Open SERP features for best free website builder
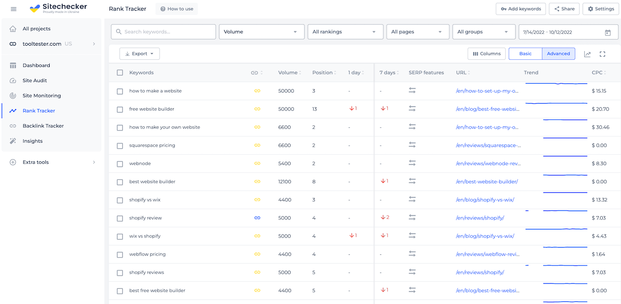The width and height of the screenshot is (621, 304). pyautogui.click(x=412, y=290)
